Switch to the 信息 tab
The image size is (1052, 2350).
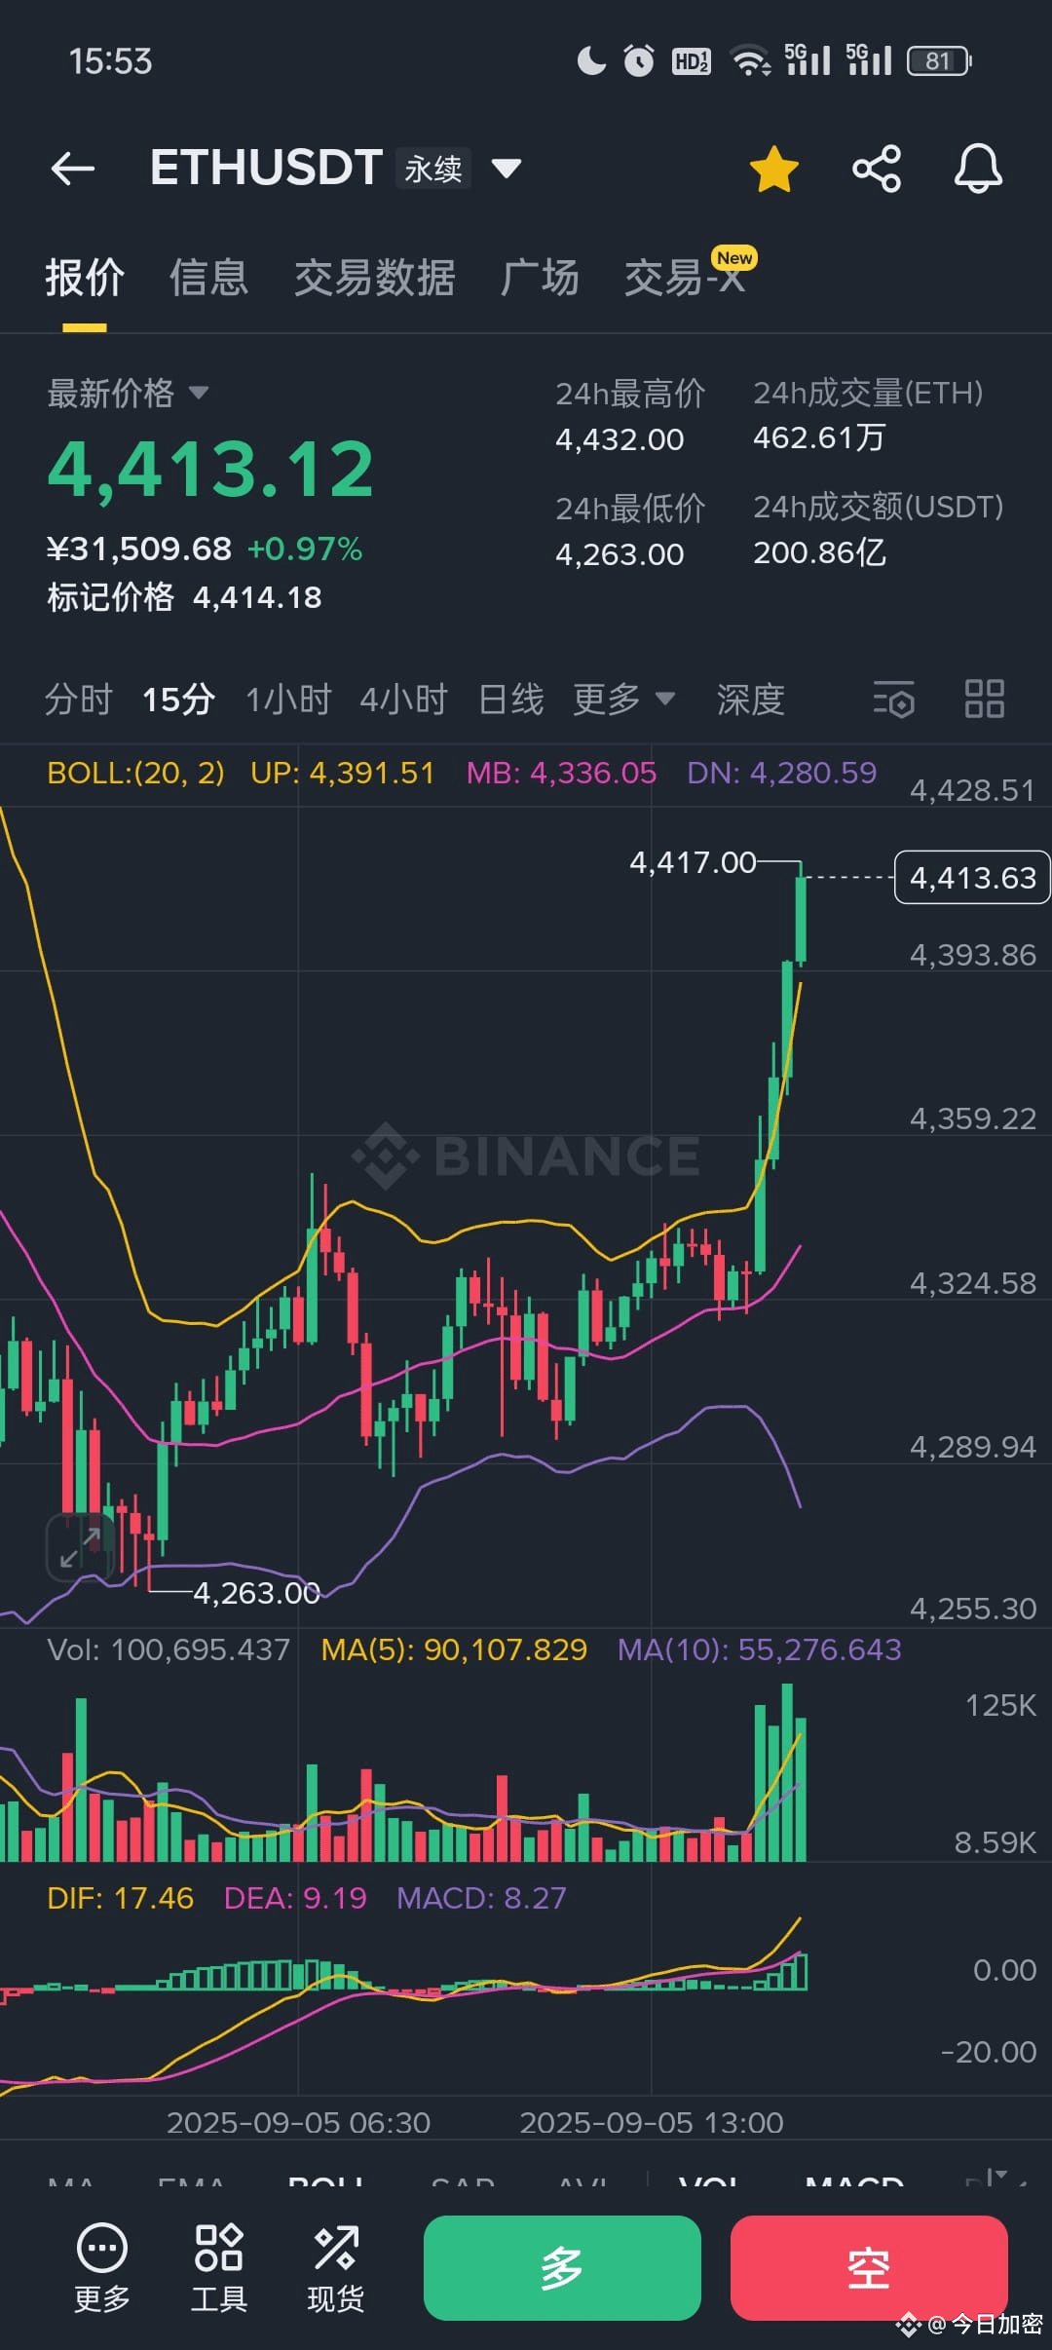[x=208, y=278]
